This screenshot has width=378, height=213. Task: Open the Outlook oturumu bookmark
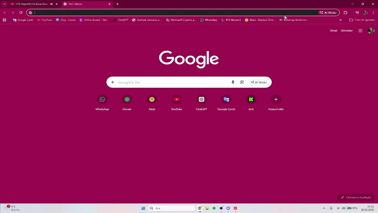[147, 20]
